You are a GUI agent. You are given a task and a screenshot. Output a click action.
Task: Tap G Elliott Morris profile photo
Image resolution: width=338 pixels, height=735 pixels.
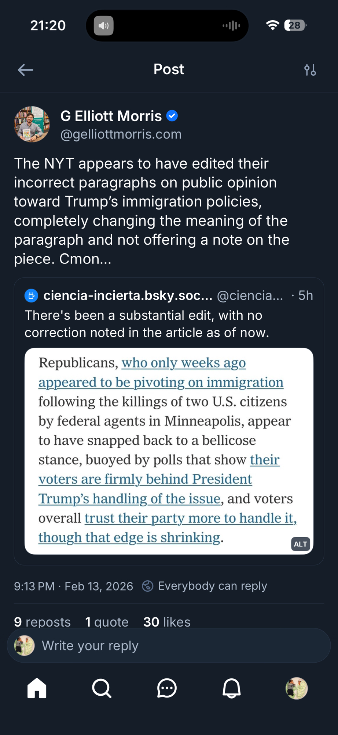[32, 124]
